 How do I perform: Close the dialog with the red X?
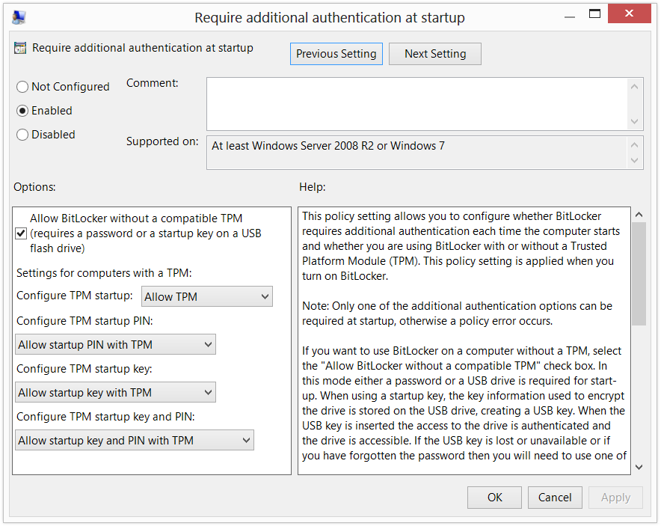(629, 14)
